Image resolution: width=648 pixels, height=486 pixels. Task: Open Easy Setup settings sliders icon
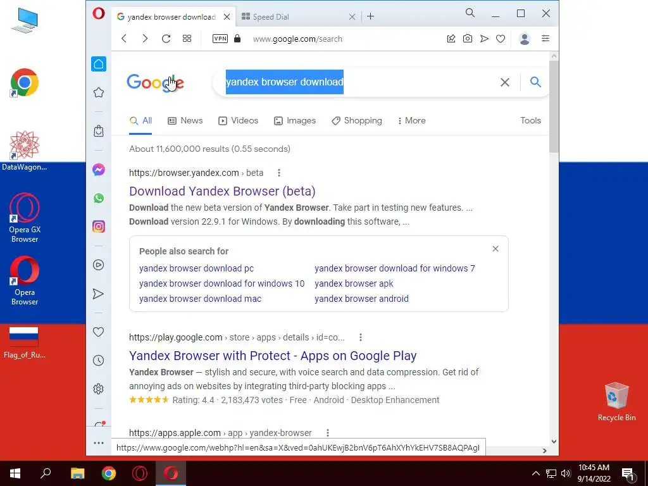545,39
